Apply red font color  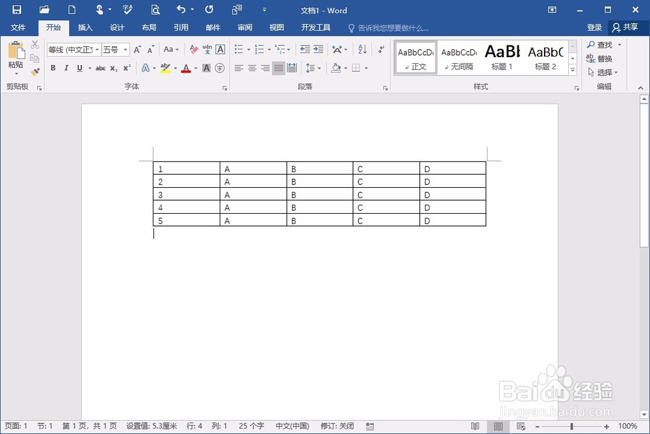pyautogui.click(x=186, y=68)
